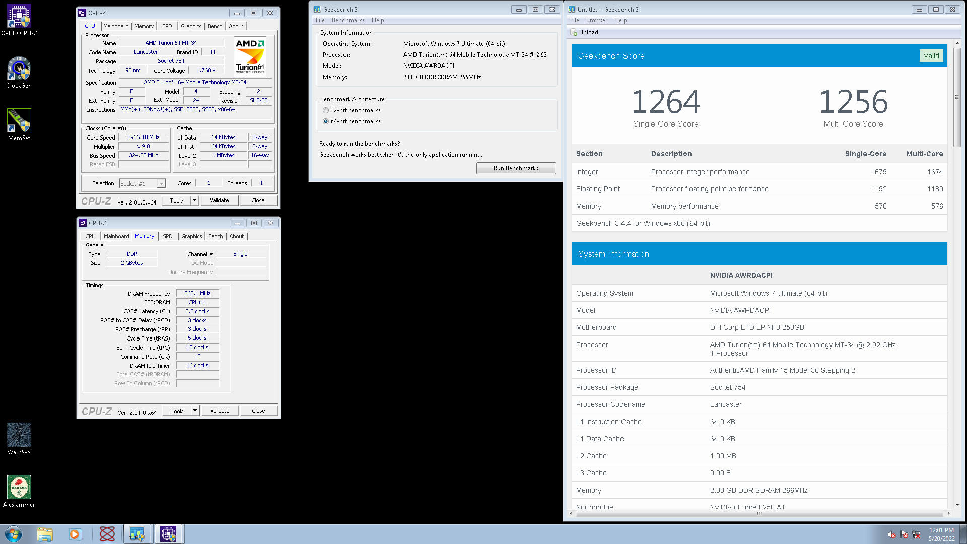Click DRAM Frequency value 265.1 MHz
This screenshot has height=544, width=967.
click(197, 293)
